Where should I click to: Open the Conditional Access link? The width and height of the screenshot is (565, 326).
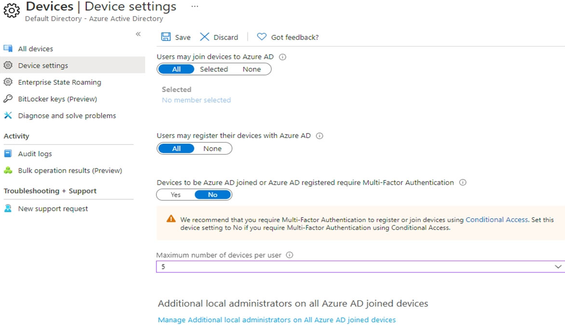(x=496, y=220)
